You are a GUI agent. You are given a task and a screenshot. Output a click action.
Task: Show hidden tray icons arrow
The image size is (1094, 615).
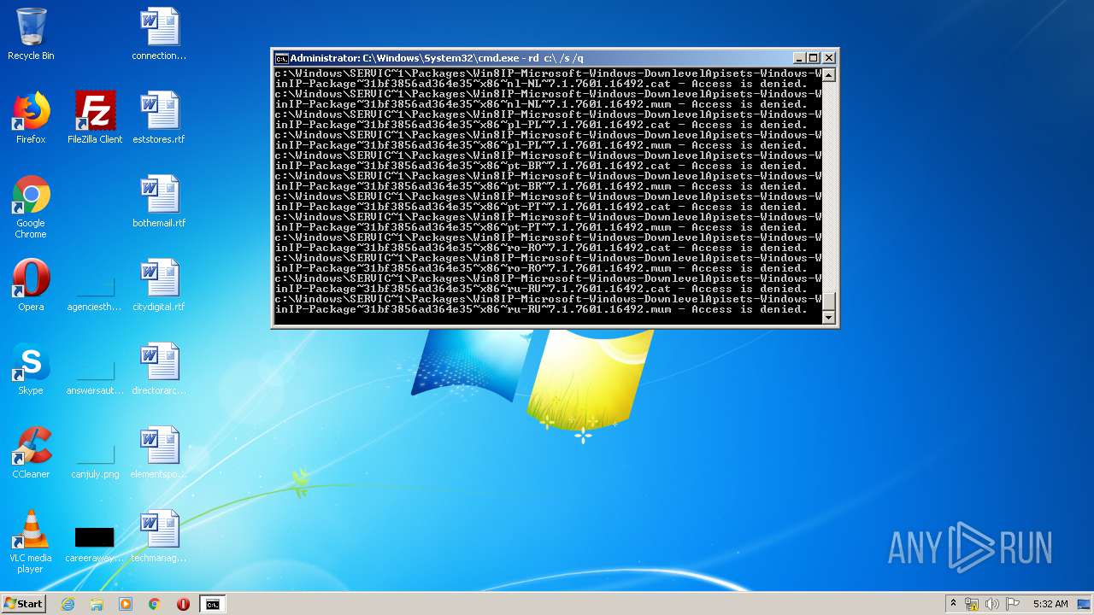pos(953,604)
